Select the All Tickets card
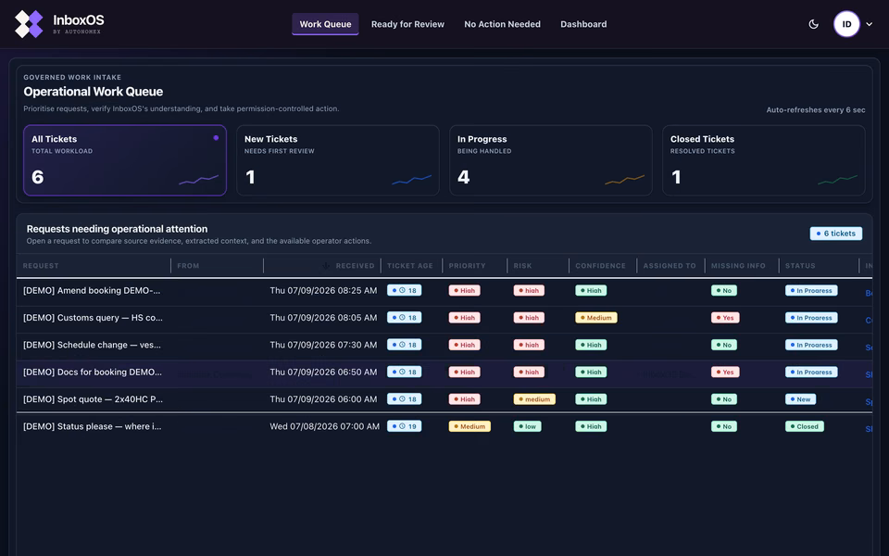Image resolution: width=889 pixels, height=556 pixels. 125,160
